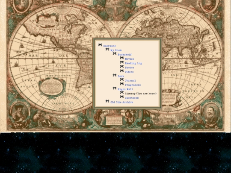Screen dimensions: 231x173
Task: Click the bow icon beside Videos
Action: tap(122, 71)
